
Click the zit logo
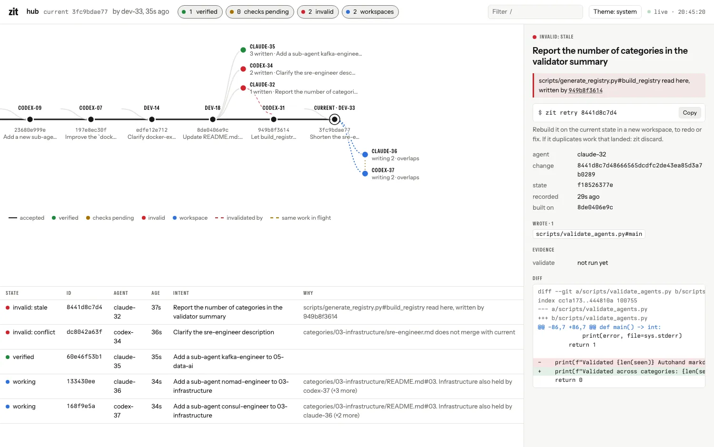pos(13,11)
